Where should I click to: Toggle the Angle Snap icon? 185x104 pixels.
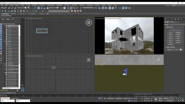(71, 8)
